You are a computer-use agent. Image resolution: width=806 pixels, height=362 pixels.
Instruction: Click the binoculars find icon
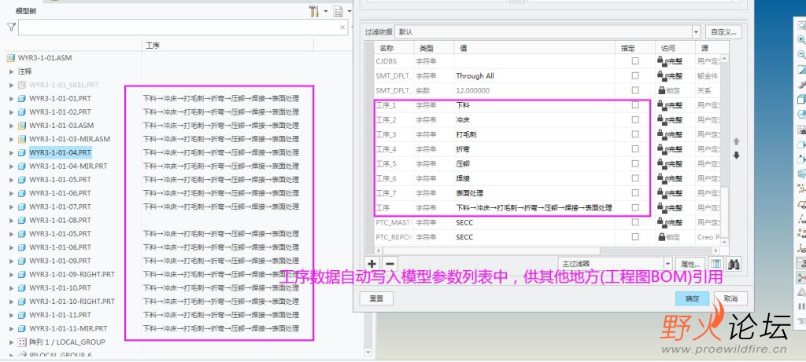pos(734,263)
